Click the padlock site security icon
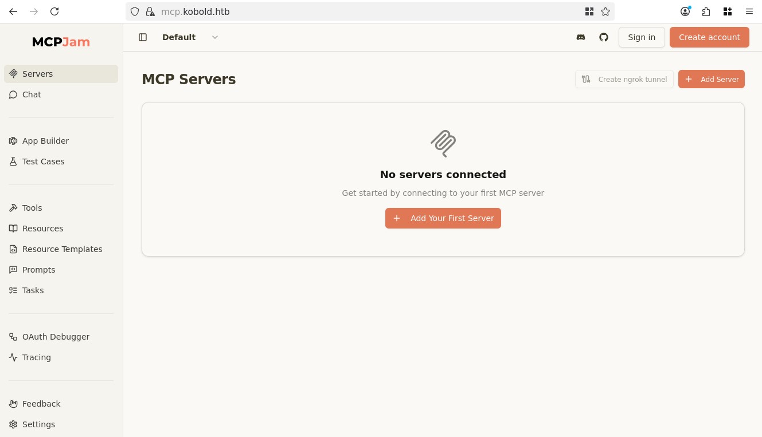This screenshot has height=437, width=762. (x=150, y=11)
